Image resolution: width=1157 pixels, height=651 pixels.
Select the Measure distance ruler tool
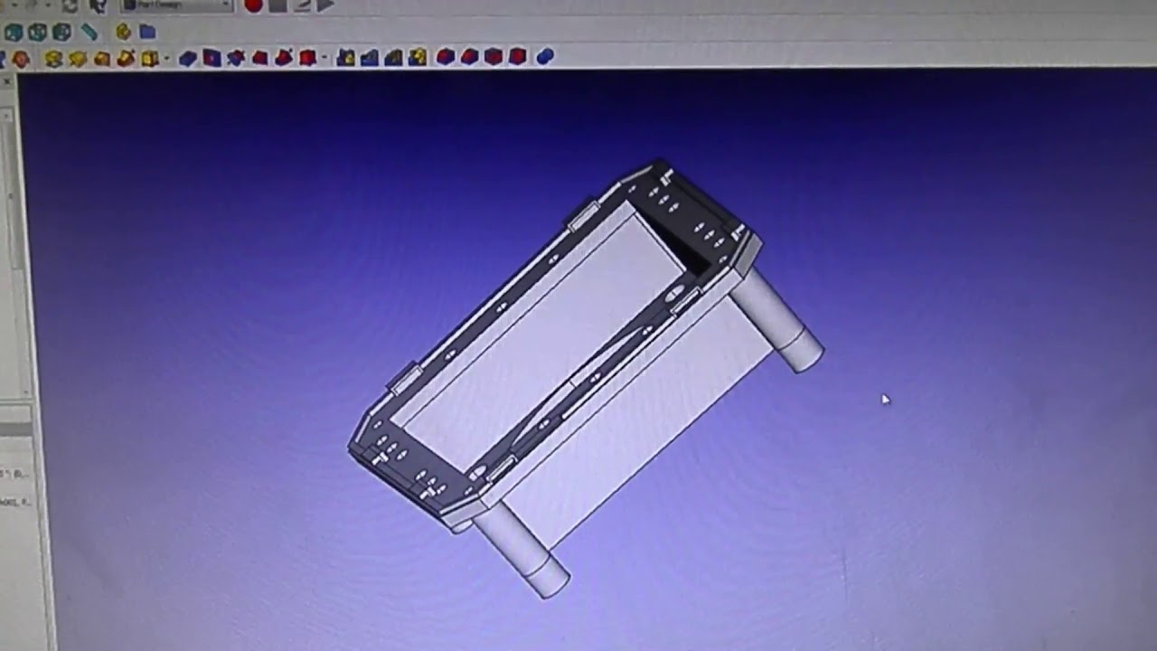click(89, 33)
